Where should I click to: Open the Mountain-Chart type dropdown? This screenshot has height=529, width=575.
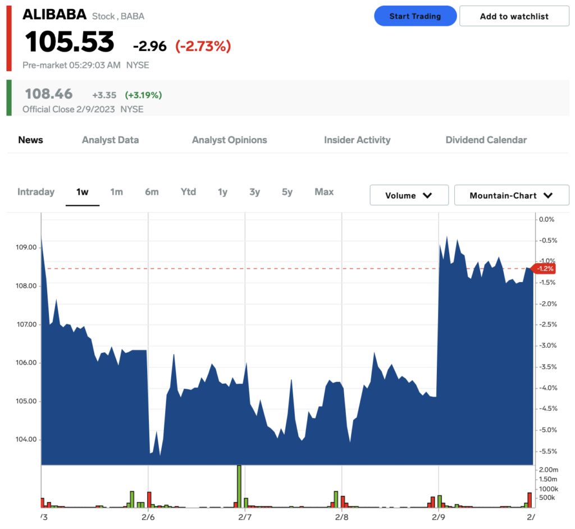tap(512, 195)
